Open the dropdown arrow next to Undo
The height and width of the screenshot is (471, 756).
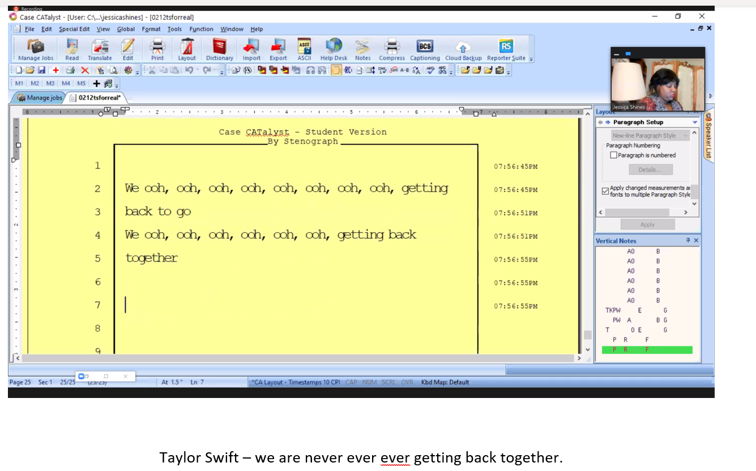pos(198,70)
